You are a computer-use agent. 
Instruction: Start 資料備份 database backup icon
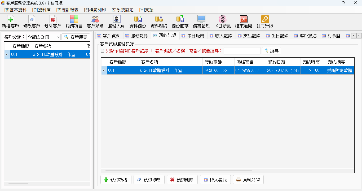pos(138,19)
